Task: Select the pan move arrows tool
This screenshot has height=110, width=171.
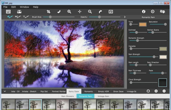Action: 80,12
